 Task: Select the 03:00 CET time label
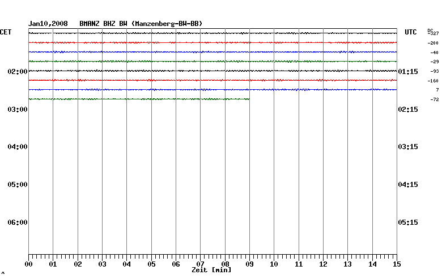pyautogui.click(x=18, y=110)
